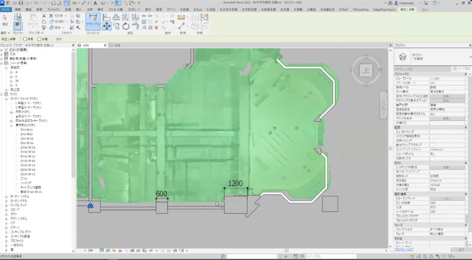Open the ファイル menu tab
The height and width of the screenshot is (260, 472).
coord(5,10)
